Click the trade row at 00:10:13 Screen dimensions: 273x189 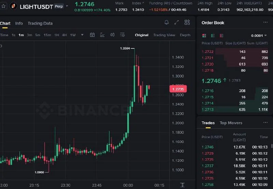(234, 147)
